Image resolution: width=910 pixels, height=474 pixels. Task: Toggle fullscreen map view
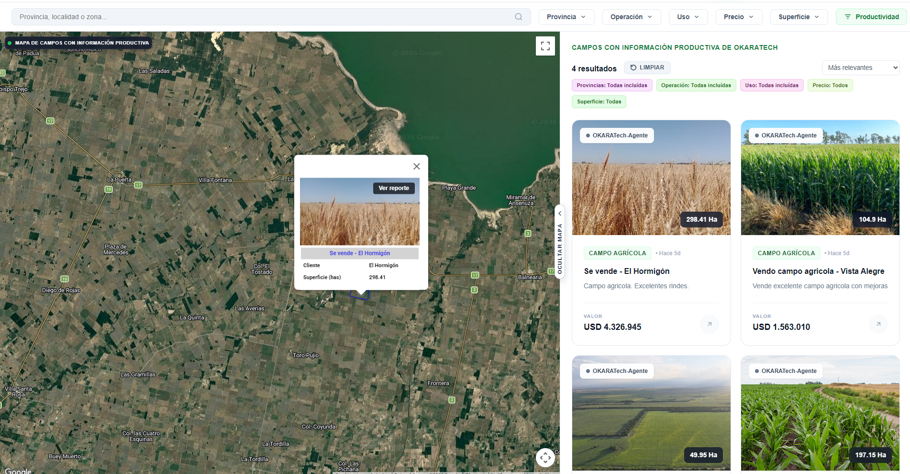point(545,46)
